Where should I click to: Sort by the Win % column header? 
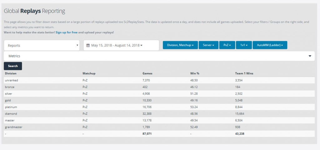pyautogui.click(x=195, y=74)
